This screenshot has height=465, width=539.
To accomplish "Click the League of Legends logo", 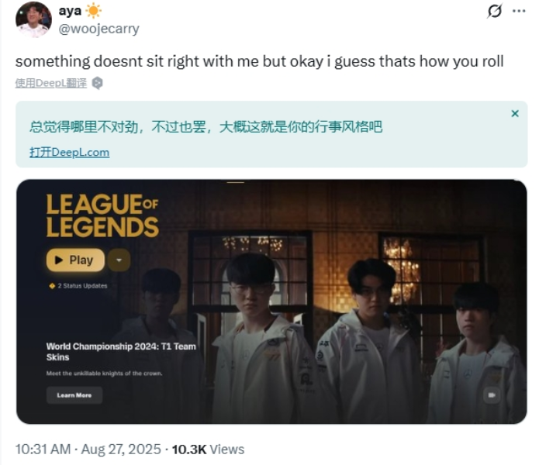I will pos(102,215).
